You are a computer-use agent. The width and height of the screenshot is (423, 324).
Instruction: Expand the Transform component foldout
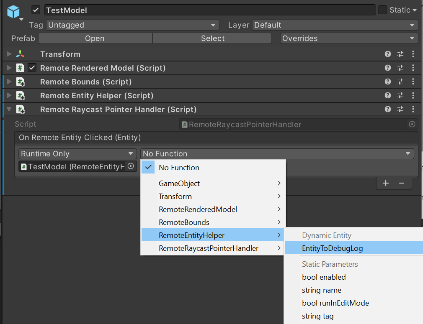coord(9,54)
